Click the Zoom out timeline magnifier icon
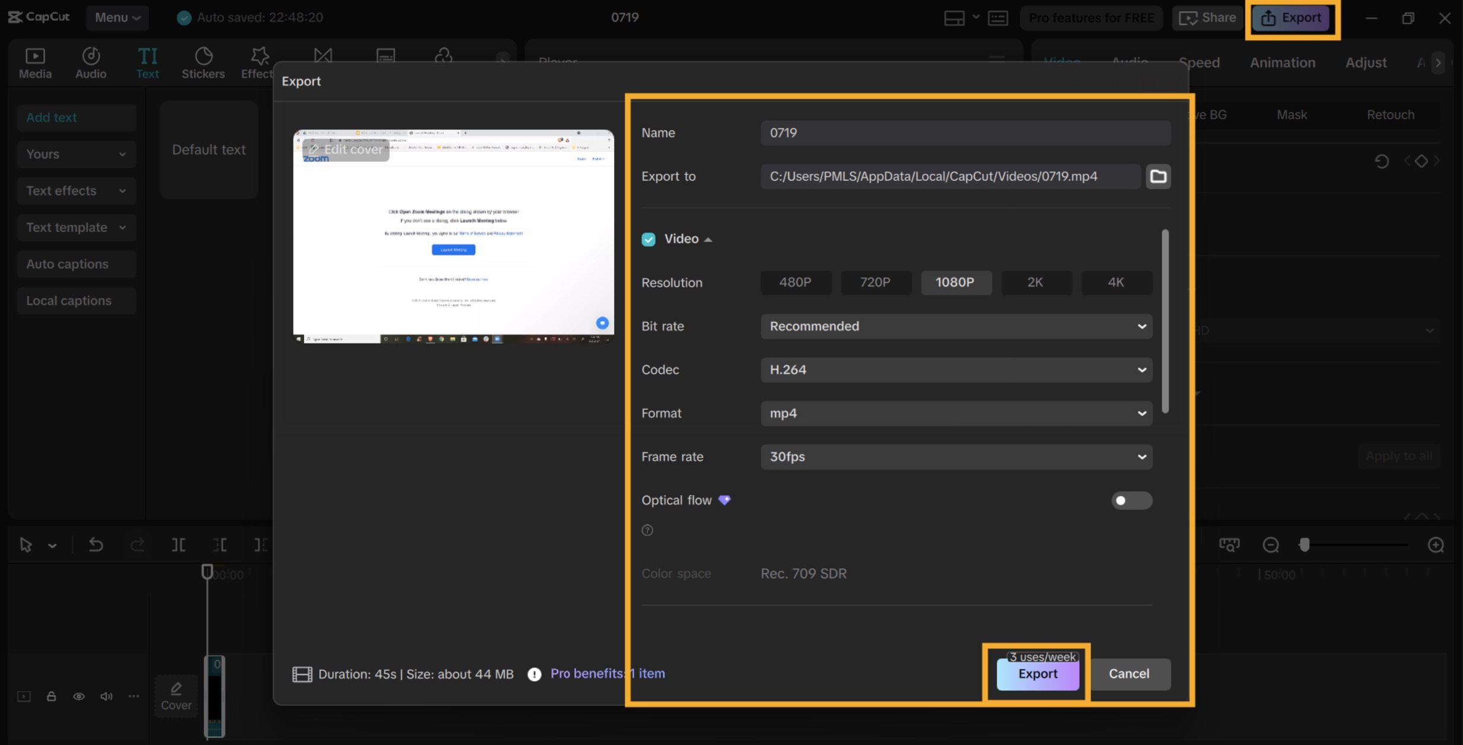This screenshot has height=745, width=1463. pyautogui.click(x=1270, y=545)
